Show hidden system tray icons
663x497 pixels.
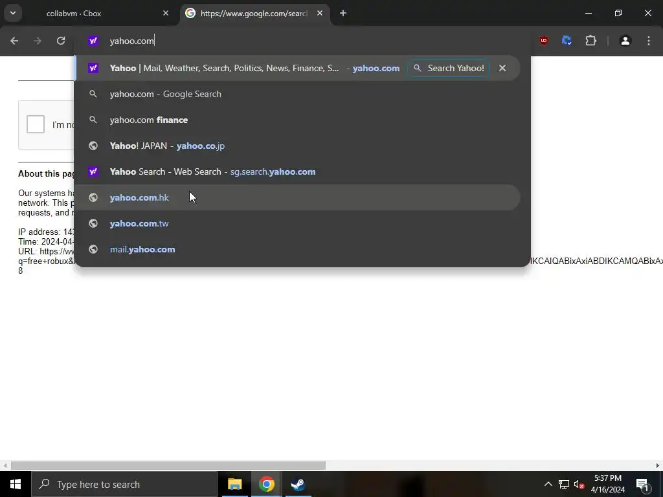pyautogui.click(x=548, y=484)
